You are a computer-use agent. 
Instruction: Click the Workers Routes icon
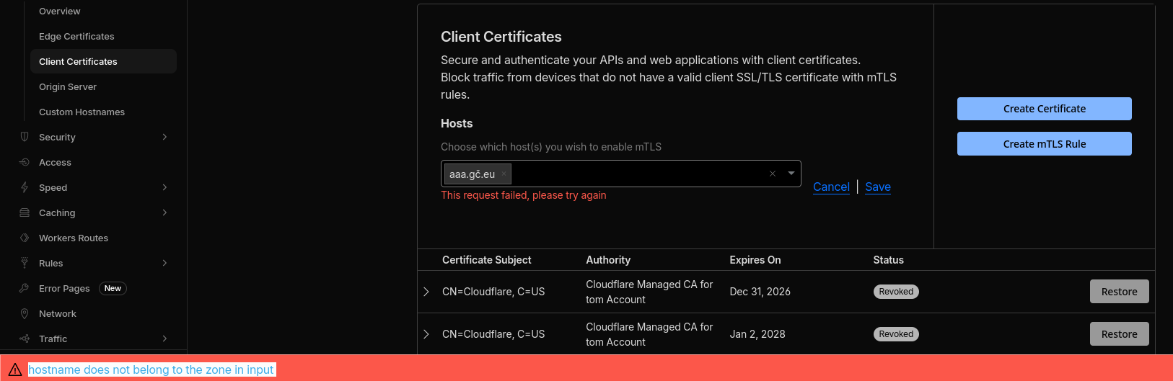pos(25,238)
